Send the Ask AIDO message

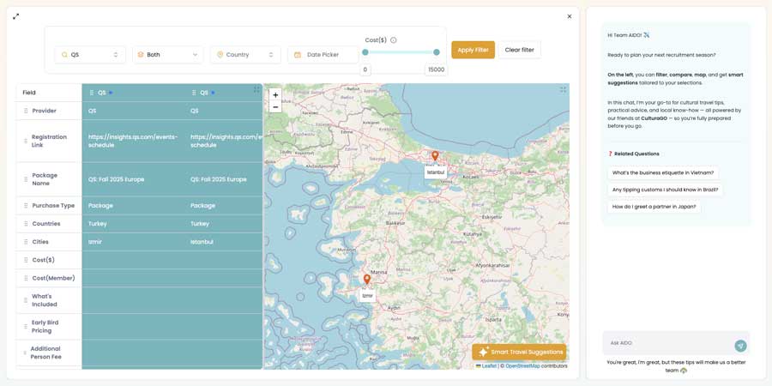pos(740,346)
